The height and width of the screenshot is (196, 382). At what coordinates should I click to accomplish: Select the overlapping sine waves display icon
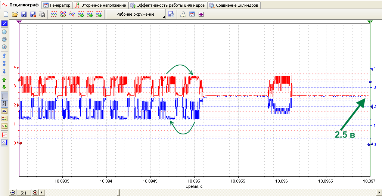72,14
